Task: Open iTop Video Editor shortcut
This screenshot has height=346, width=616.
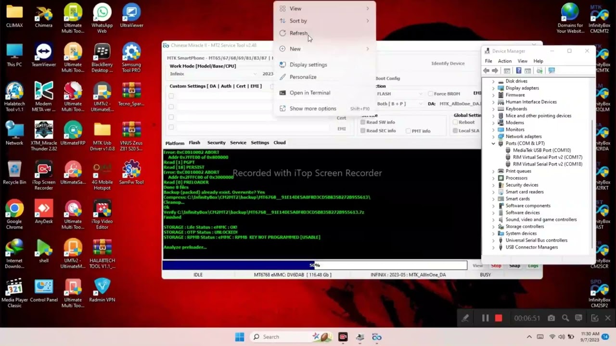Action: tap(102, 215)
